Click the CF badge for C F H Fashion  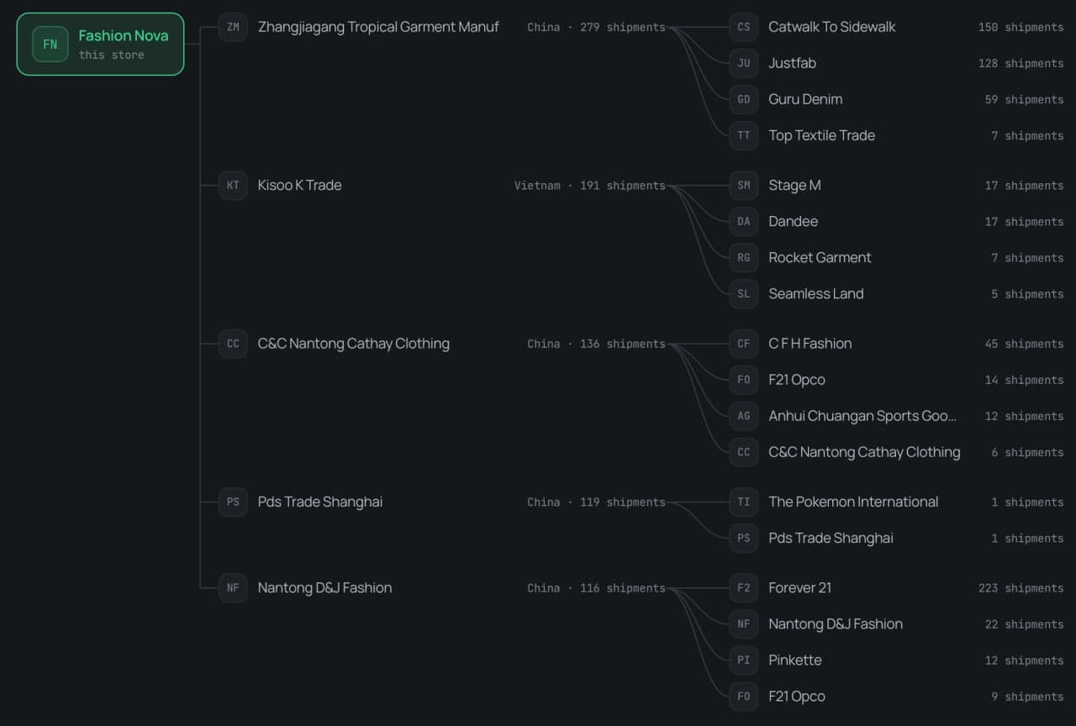click(744, 344)
